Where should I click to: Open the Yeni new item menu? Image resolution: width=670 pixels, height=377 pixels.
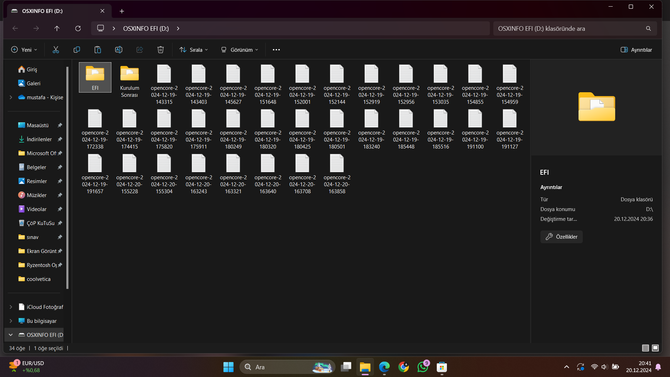tap(24, 50)
